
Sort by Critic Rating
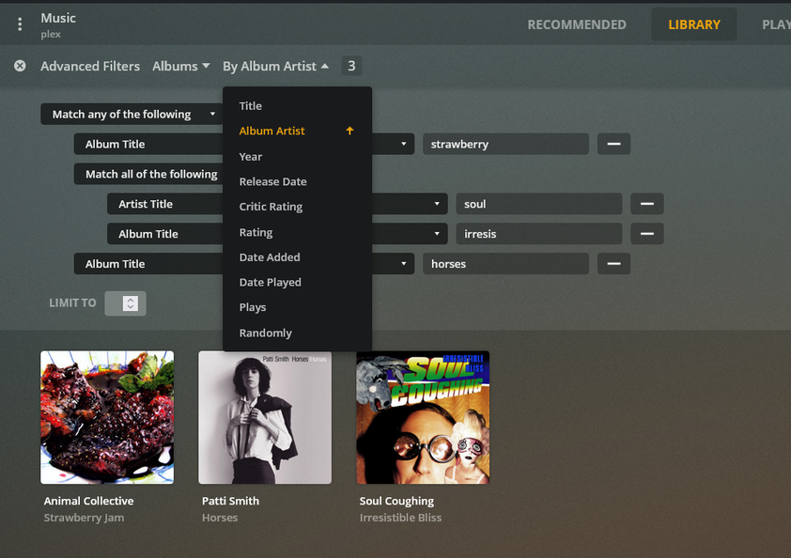(297, 207)
